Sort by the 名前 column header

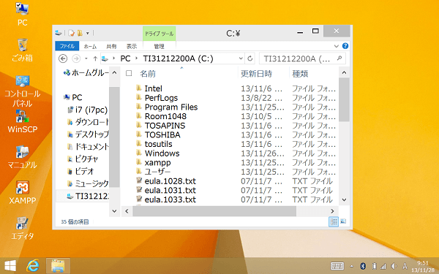click(148, 74)
